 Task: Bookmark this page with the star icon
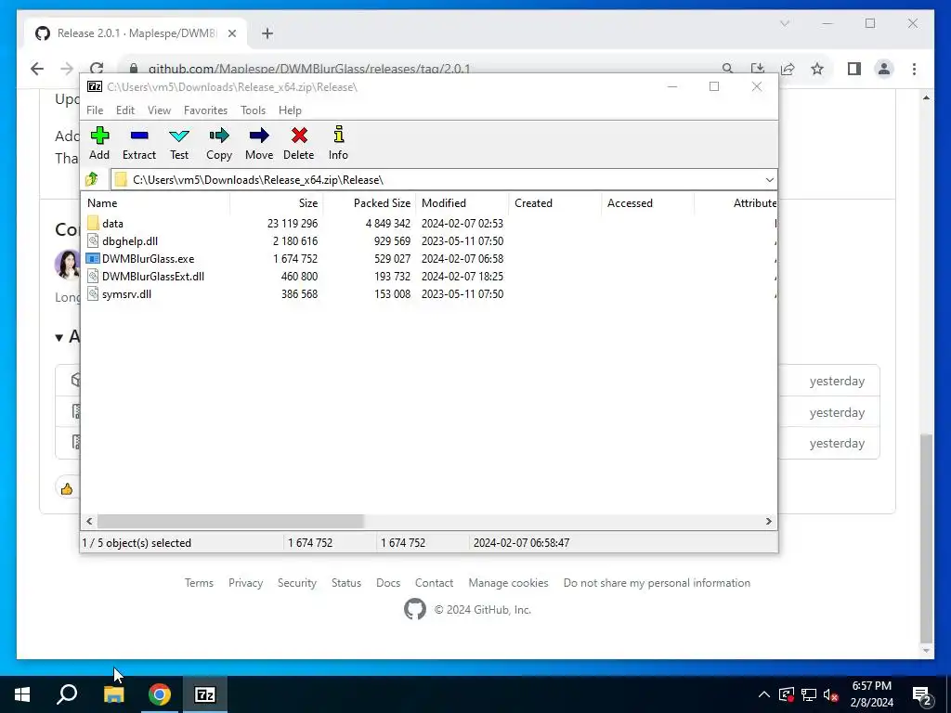point(817,69)
